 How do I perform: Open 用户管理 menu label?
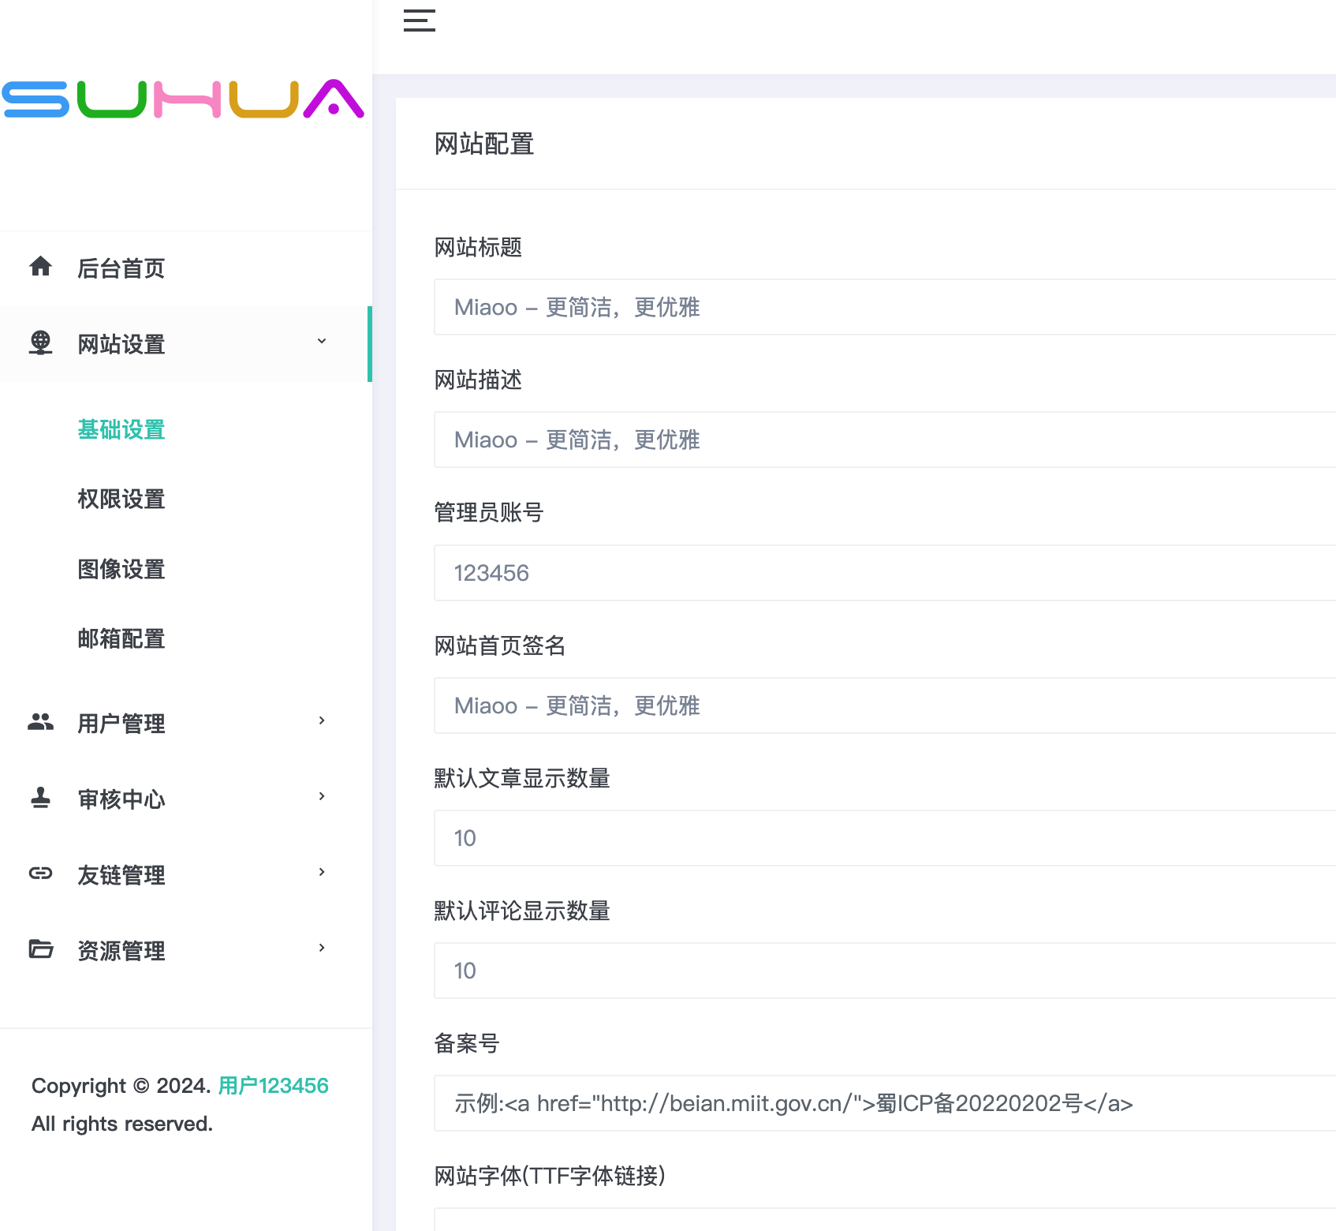(121, 724)
